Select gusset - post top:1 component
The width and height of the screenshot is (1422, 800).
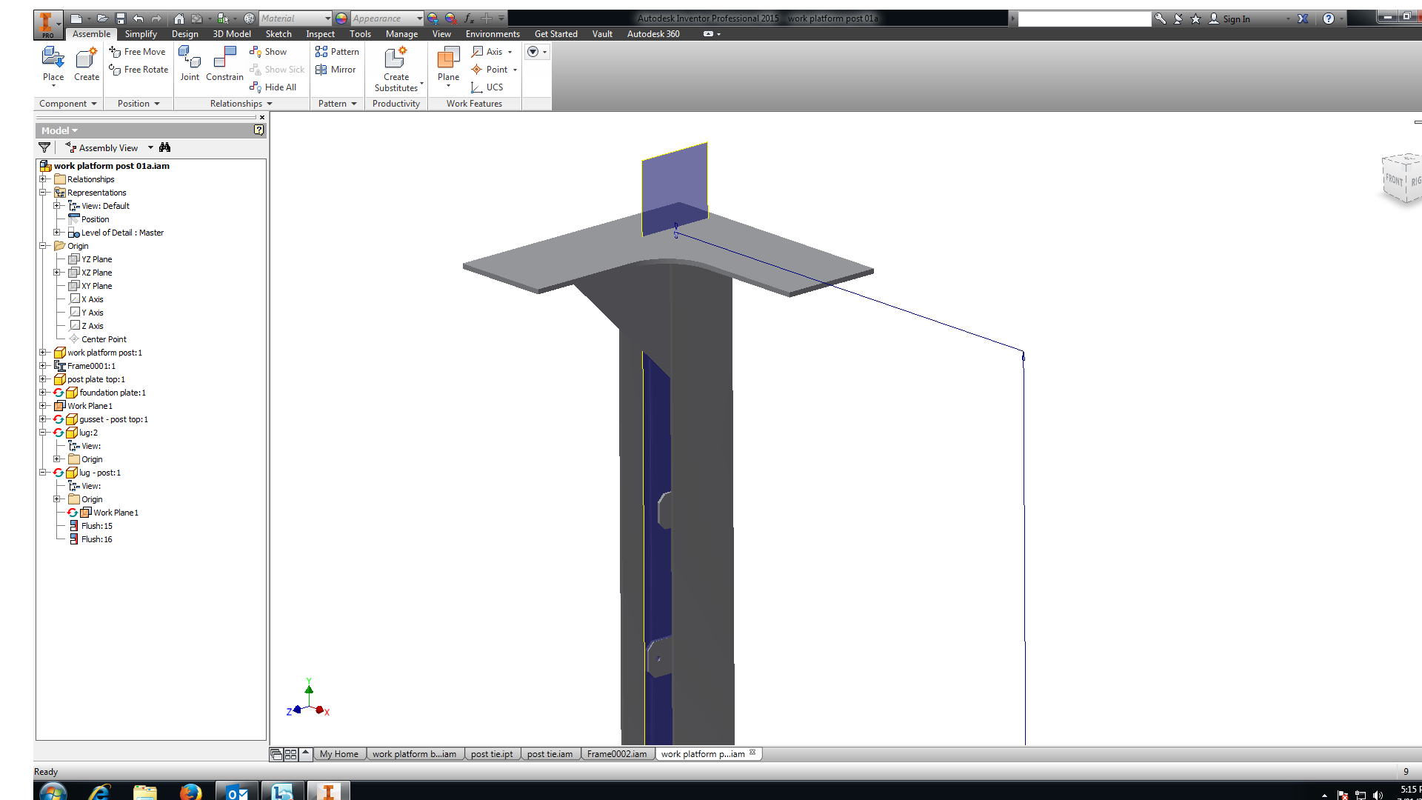pos(107,419)
